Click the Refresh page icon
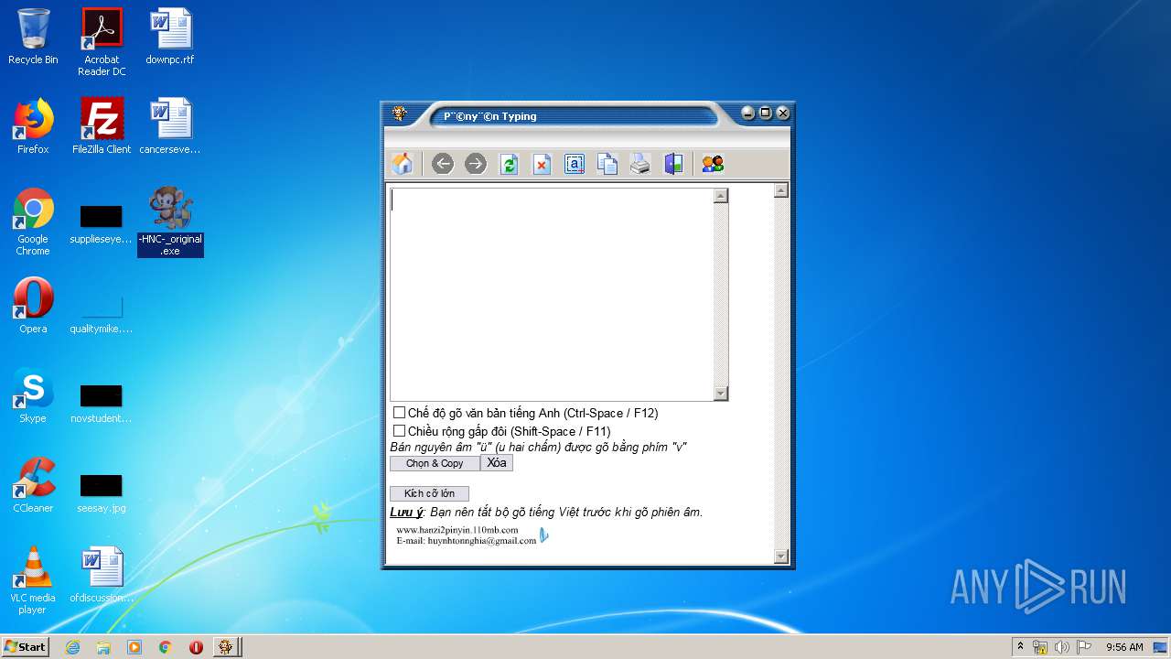This screenshot has height=659, width=1171. click(x=510, y=164)
